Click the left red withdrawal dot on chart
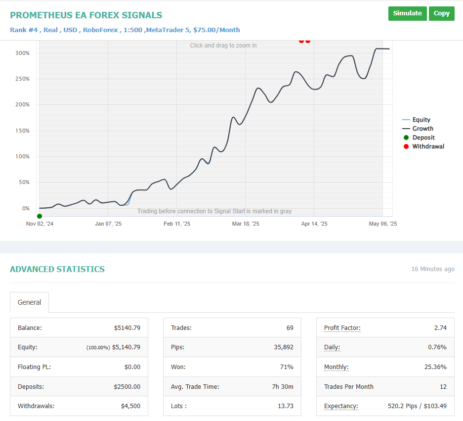The height and width of the screenshot is (421, 463). click(x=301, y=41)
